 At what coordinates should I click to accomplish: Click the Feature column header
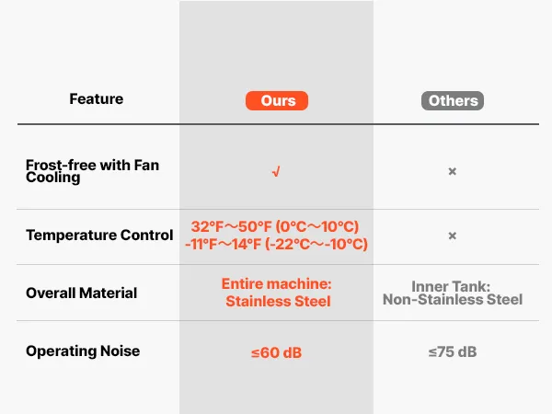(96, 98)
